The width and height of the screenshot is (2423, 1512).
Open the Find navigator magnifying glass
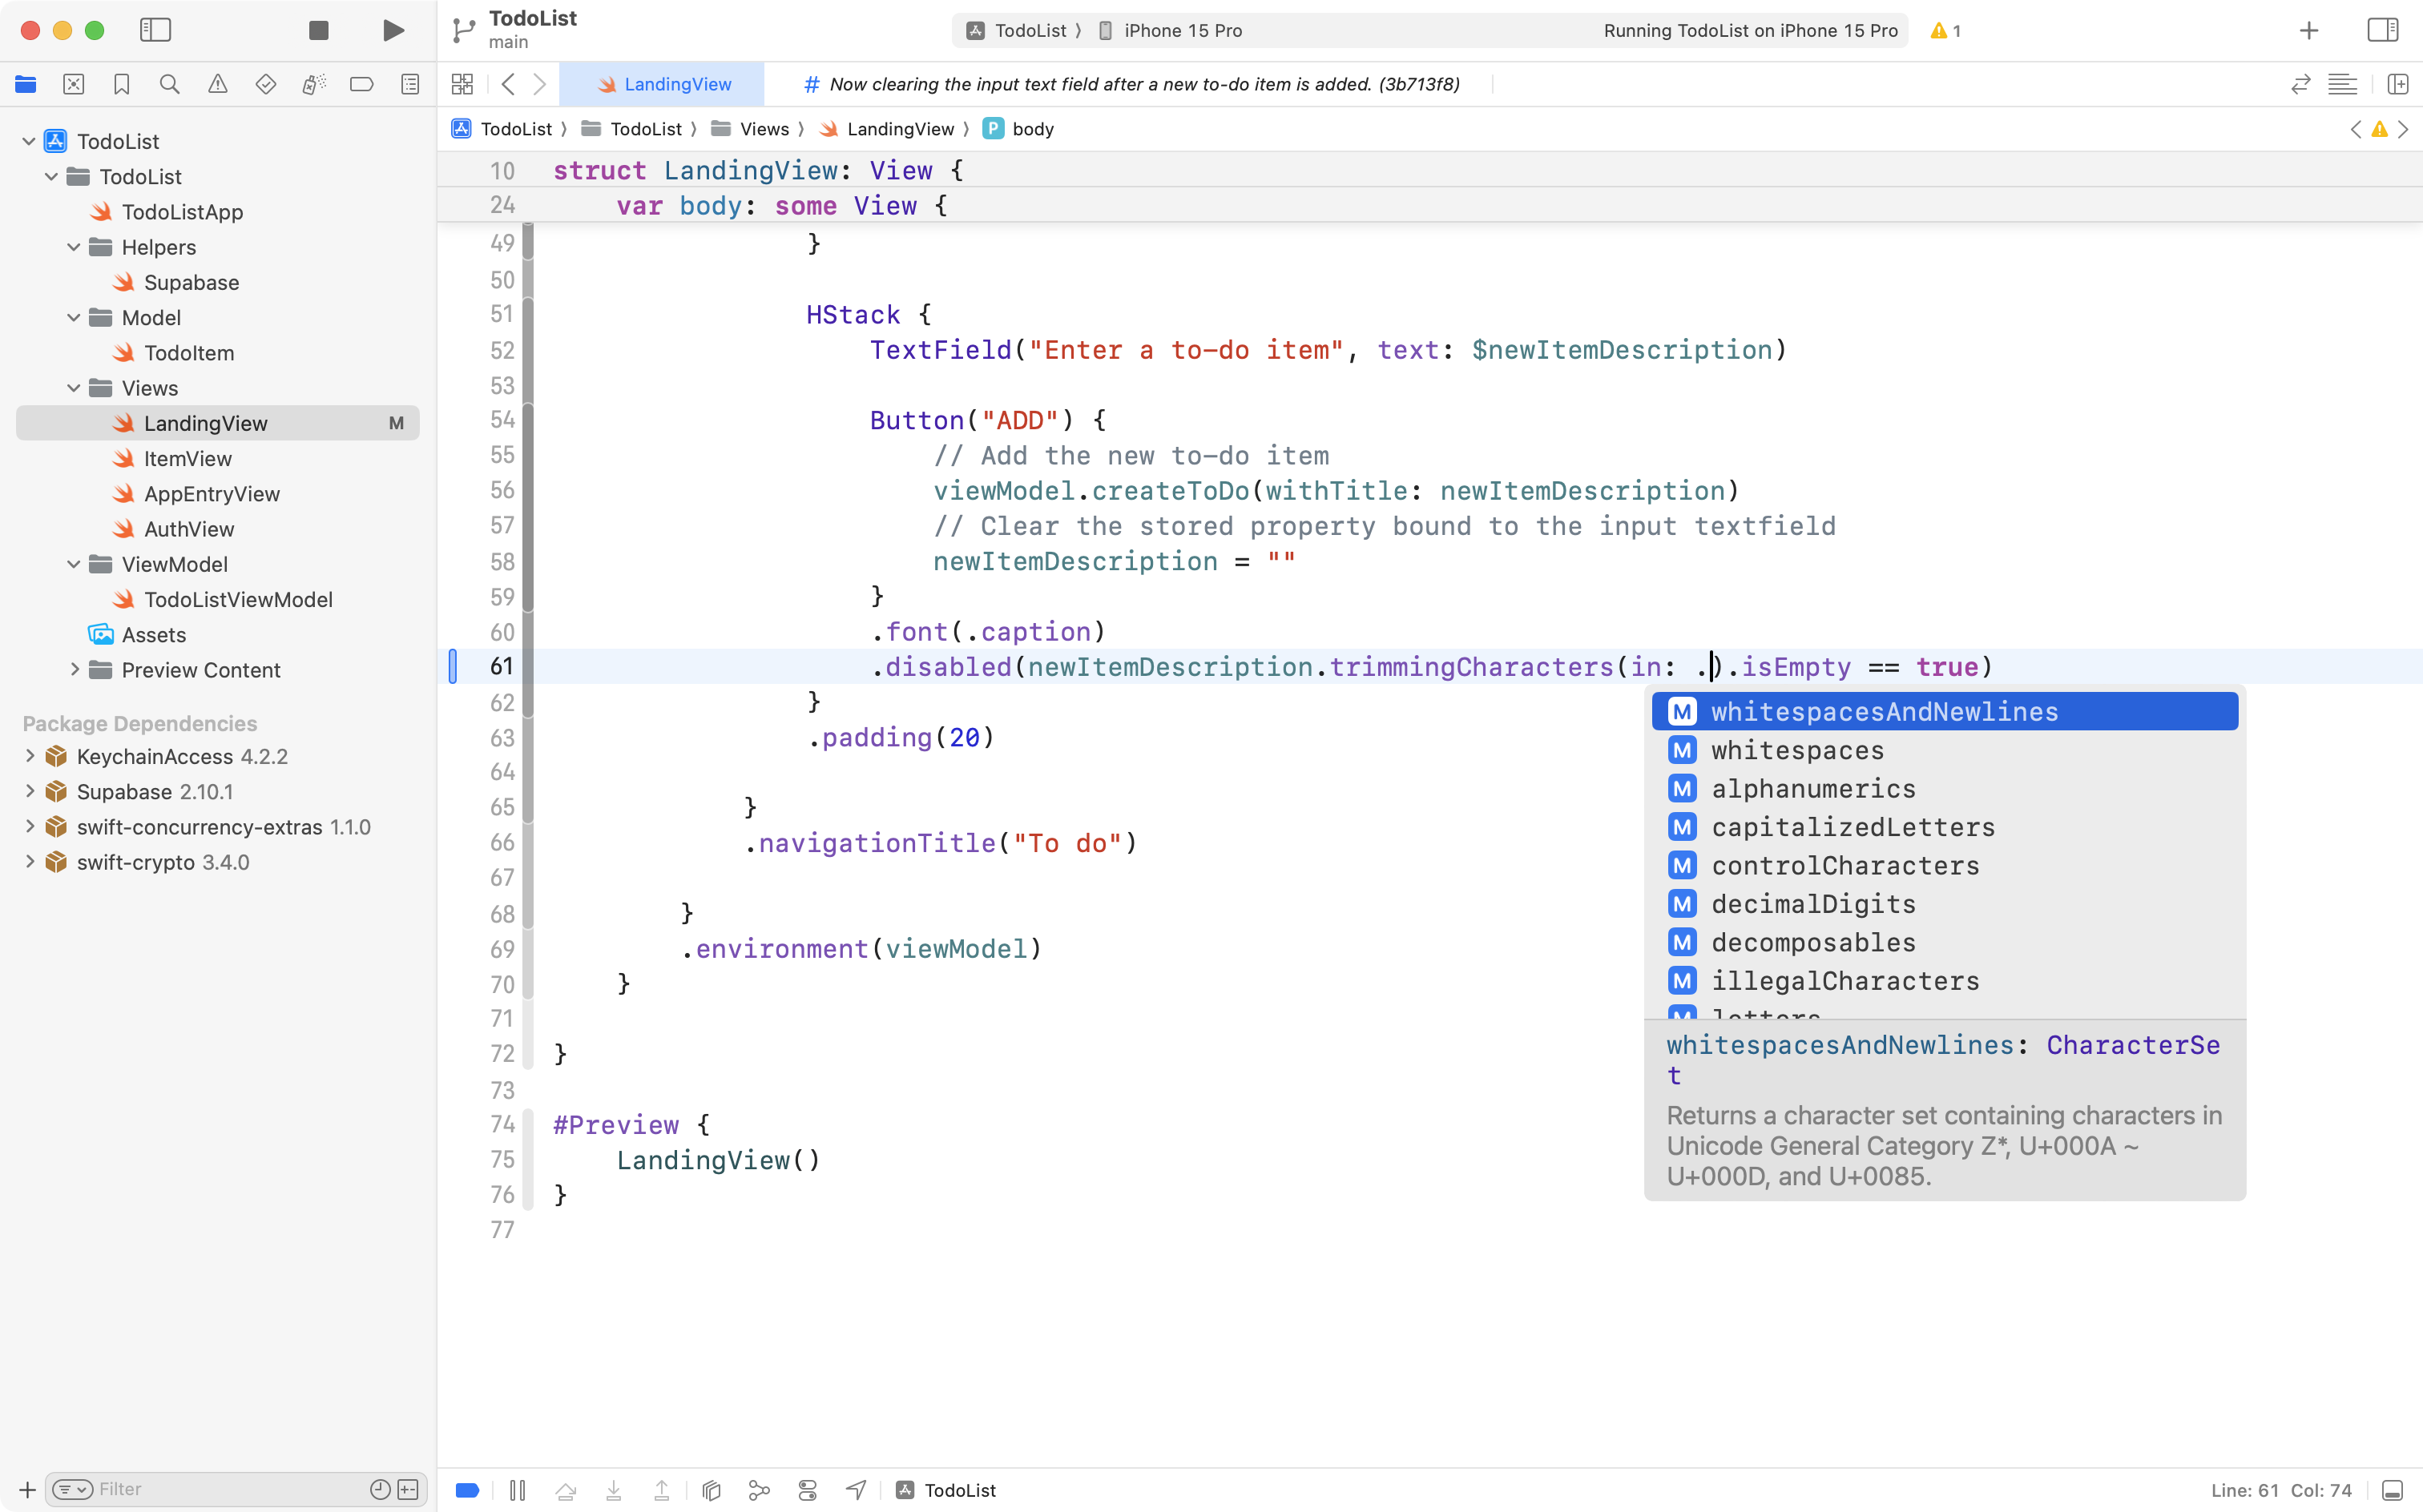(169, 84)
